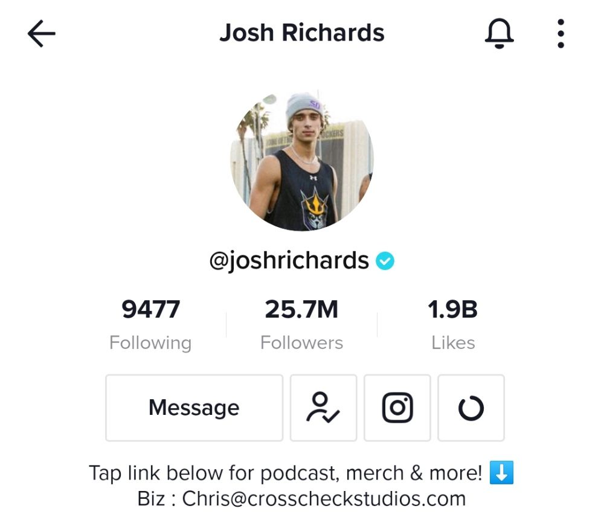Tap the Chris@crosscheckstudios.com email
This screenshot has width=604, height=526.
coord(324,499)
